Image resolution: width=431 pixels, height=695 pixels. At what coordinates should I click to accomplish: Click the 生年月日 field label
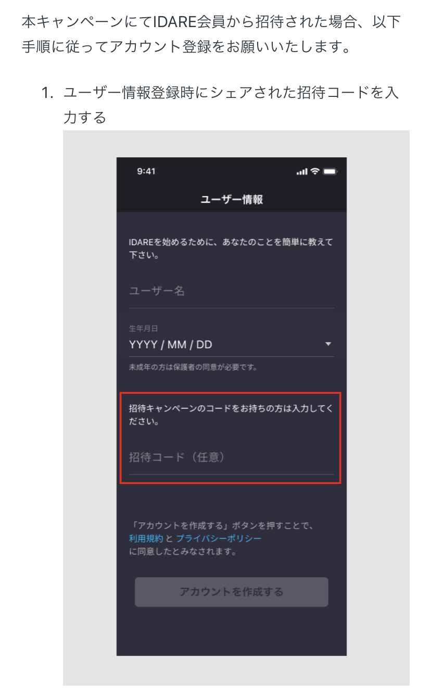[x=143, y=328]
